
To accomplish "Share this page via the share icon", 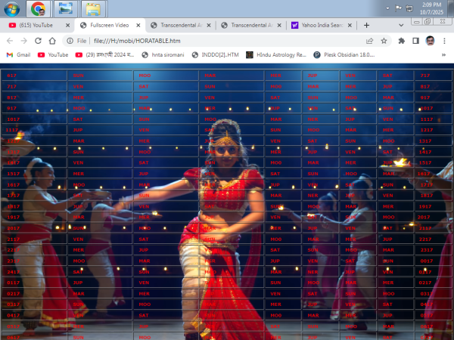I will [x=369, y=41].
